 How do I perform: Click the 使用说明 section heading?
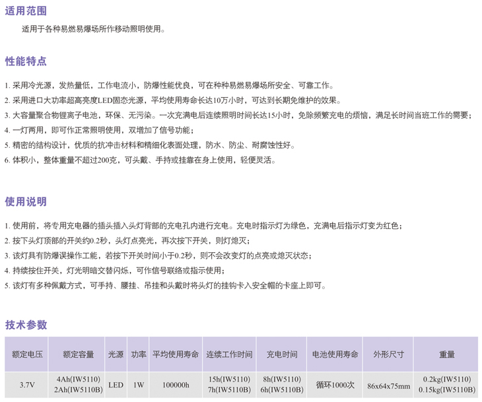[26, 201]
